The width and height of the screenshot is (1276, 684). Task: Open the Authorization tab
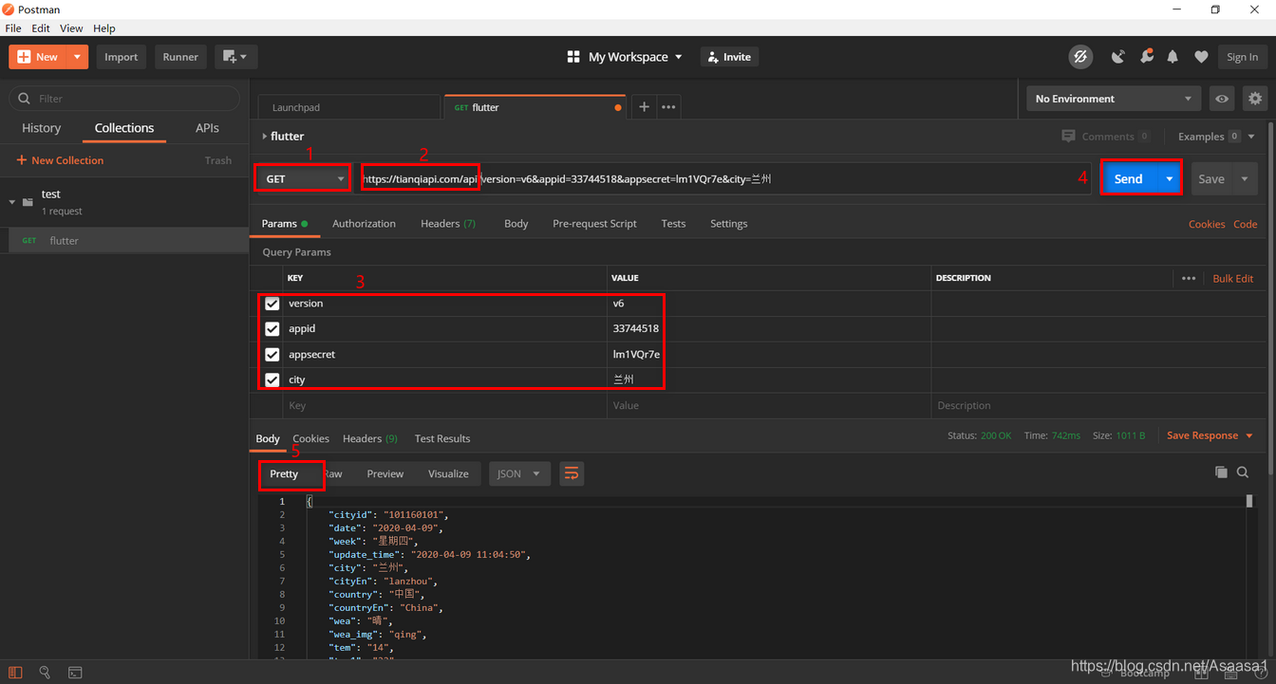click(364, 224)
